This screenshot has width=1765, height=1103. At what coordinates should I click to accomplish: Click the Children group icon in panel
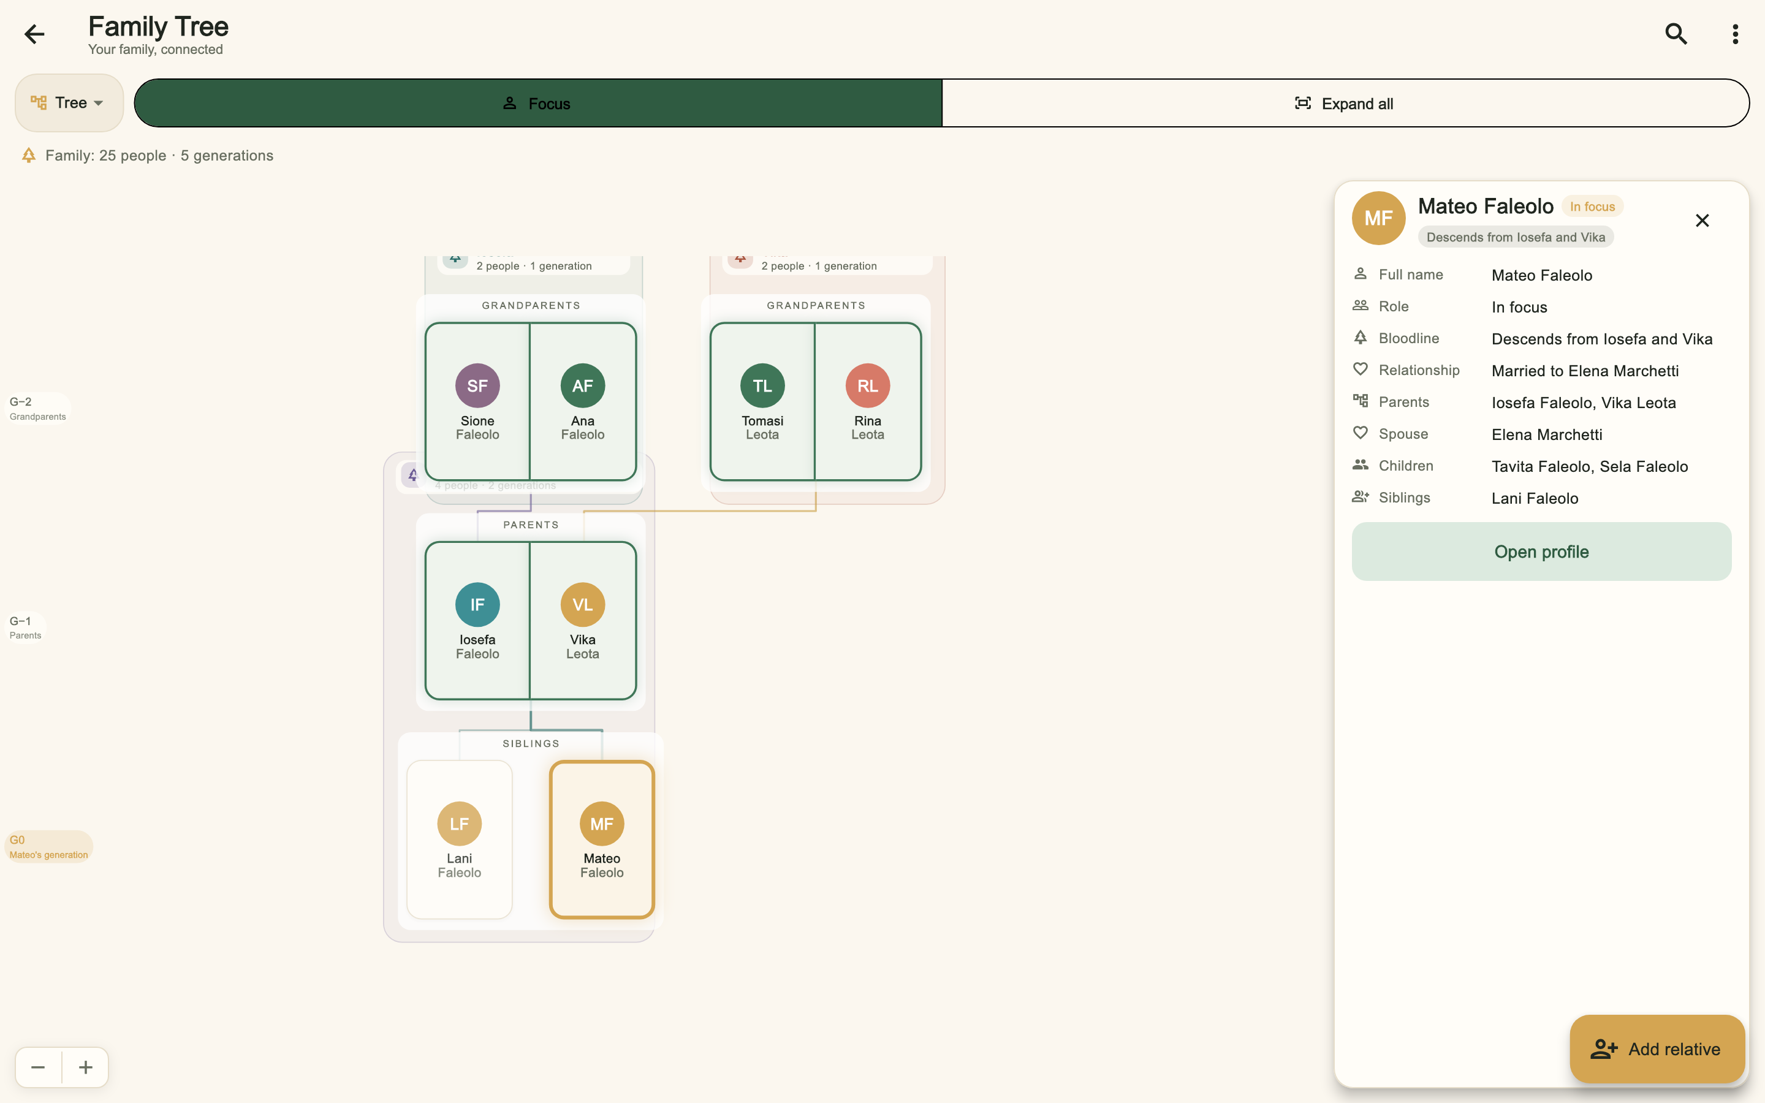click(x=1361, y=464)
